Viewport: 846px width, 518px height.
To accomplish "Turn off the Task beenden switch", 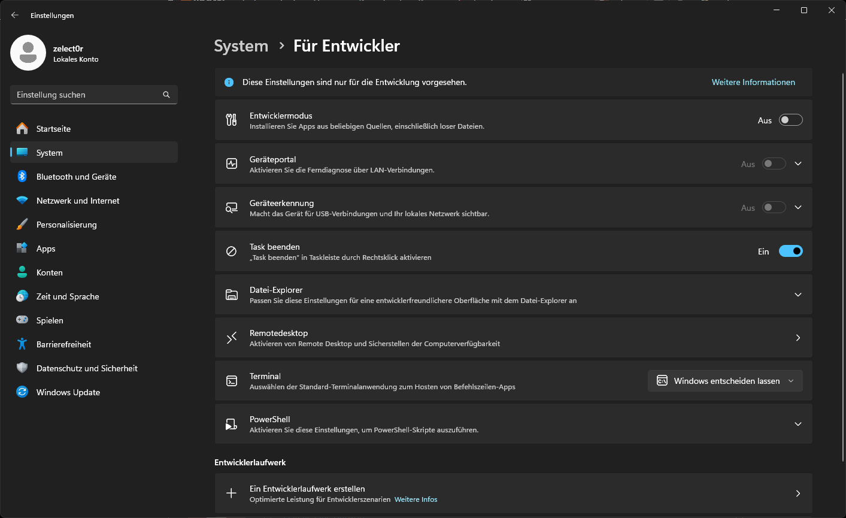I will pos(790,252).
